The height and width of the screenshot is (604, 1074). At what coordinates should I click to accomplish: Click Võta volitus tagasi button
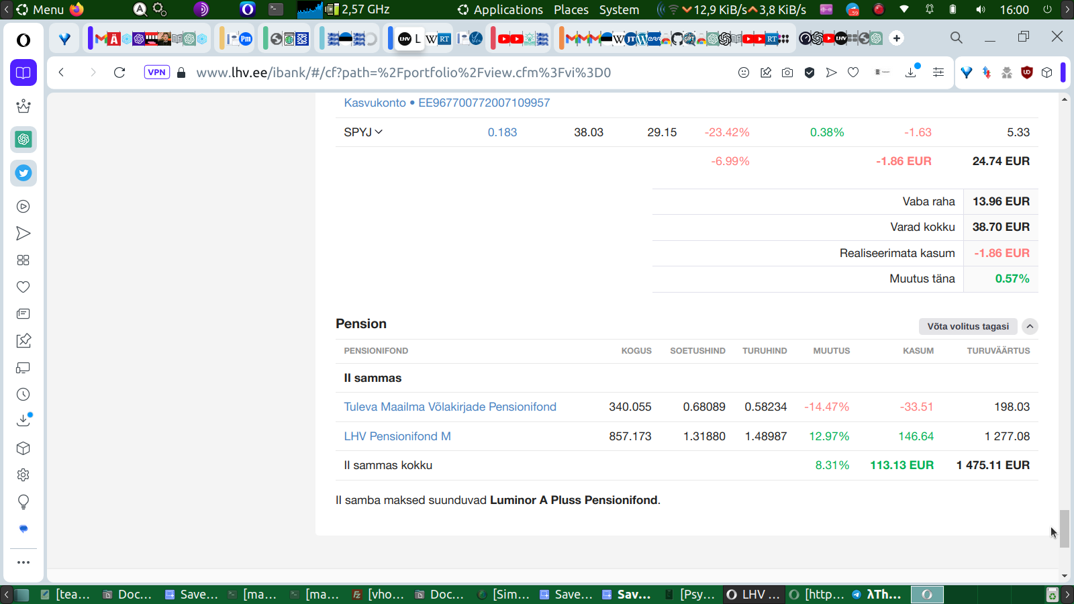tap(968, 327)
